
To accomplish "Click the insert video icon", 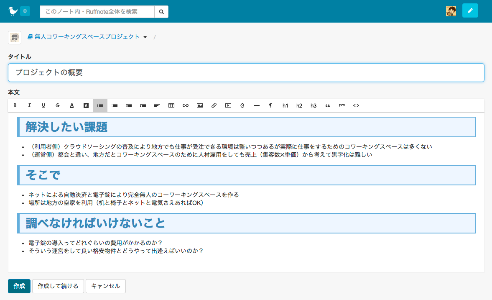I will click(x=228, y=105).
